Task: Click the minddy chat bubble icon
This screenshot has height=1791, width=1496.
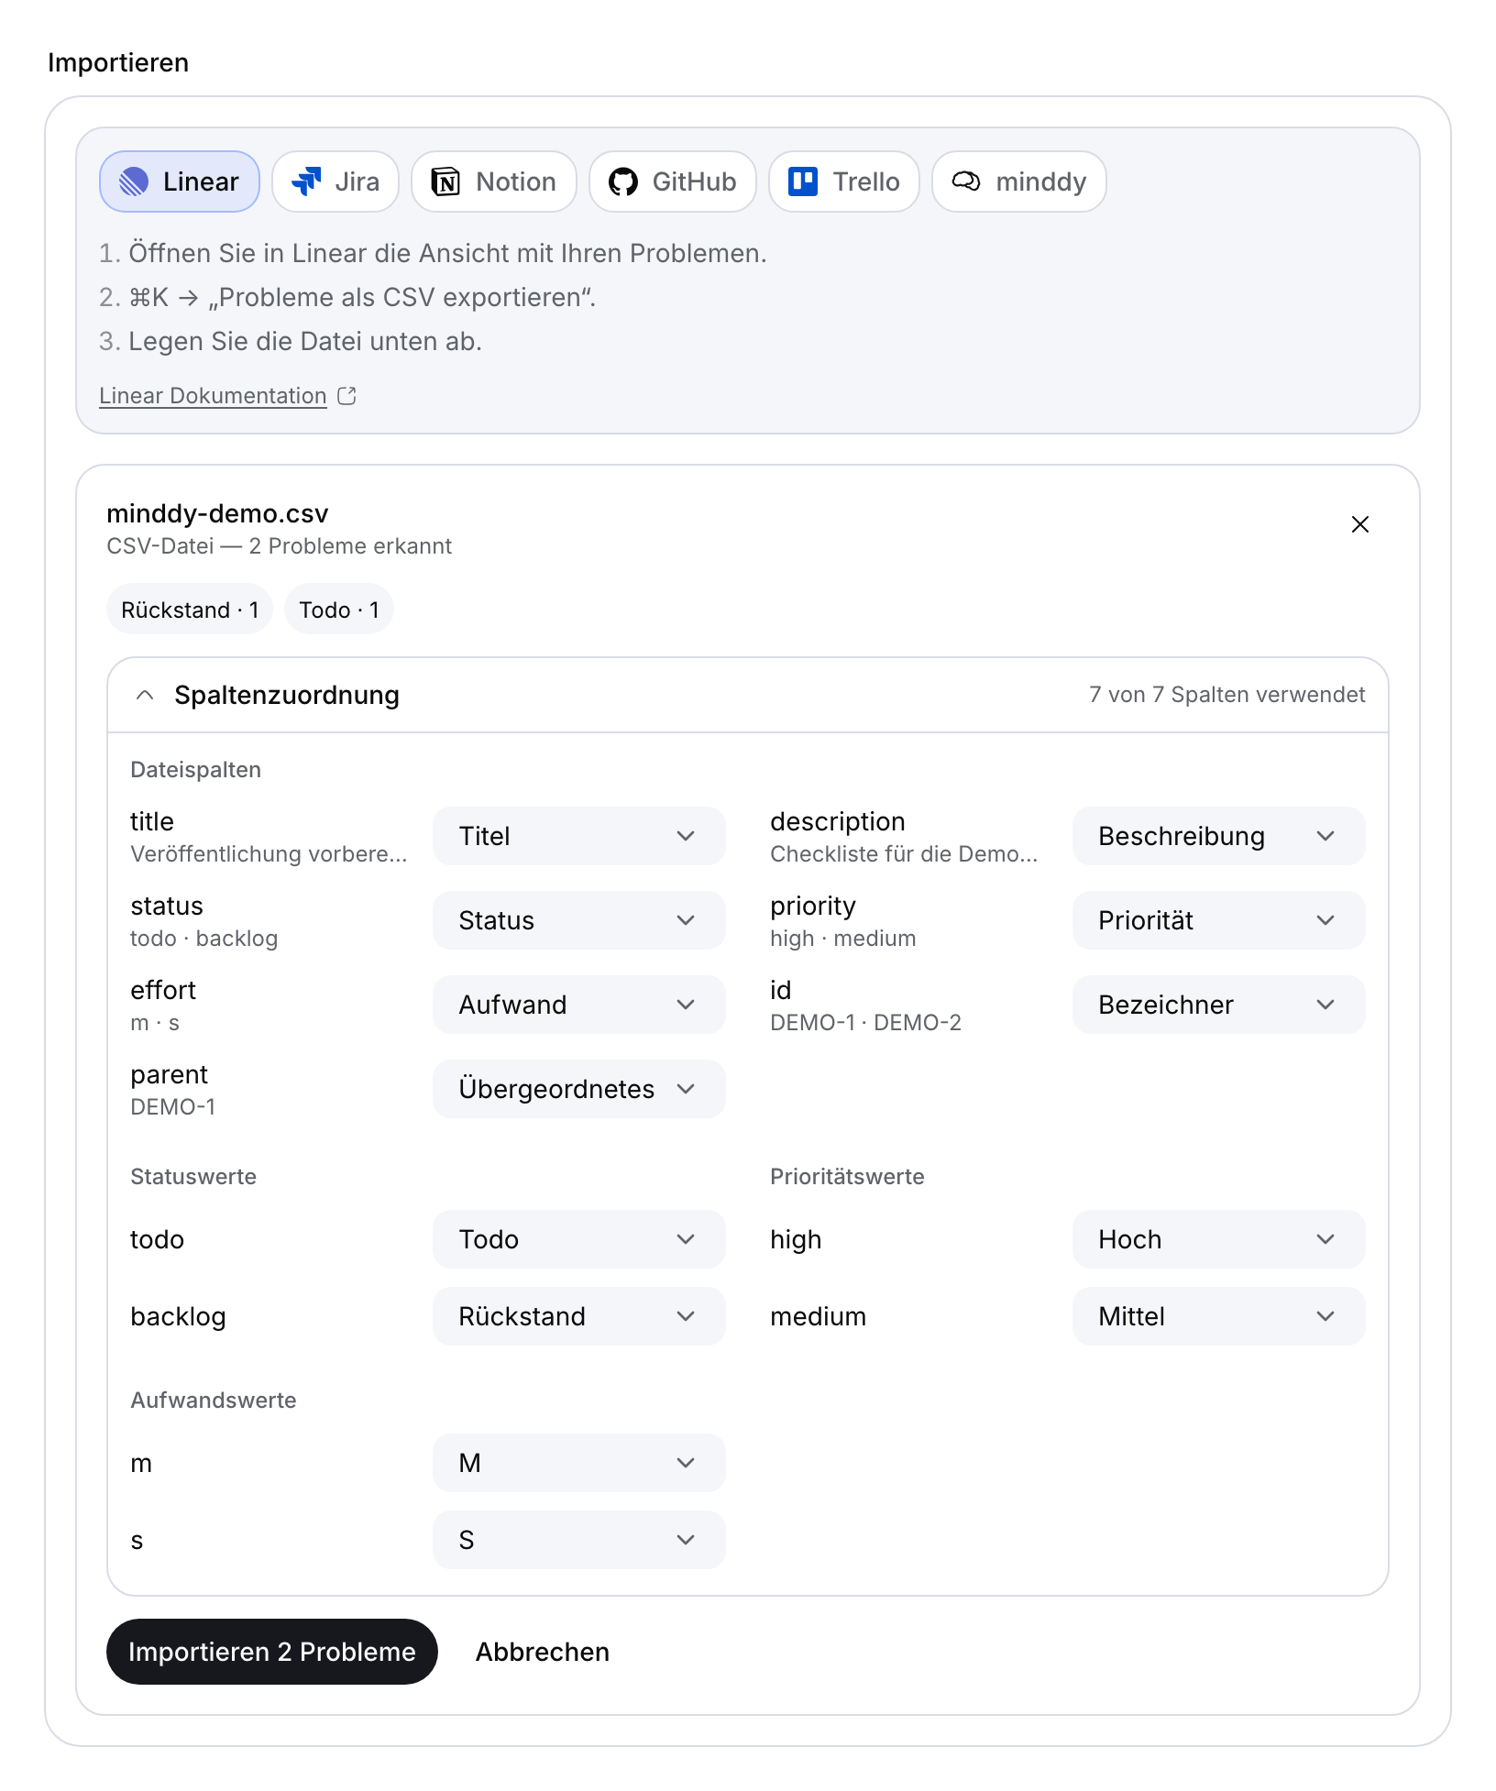Action: click(x=966, y=181)
